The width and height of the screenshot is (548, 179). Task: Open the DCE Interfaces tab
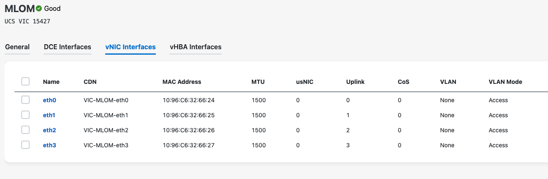(x=68, y=47)
